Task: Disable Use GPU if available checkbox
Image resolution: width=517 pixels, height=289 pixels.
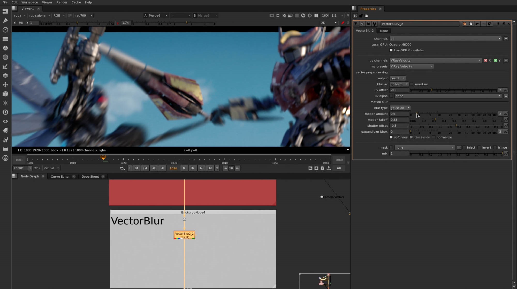Action: pos(391,50)
